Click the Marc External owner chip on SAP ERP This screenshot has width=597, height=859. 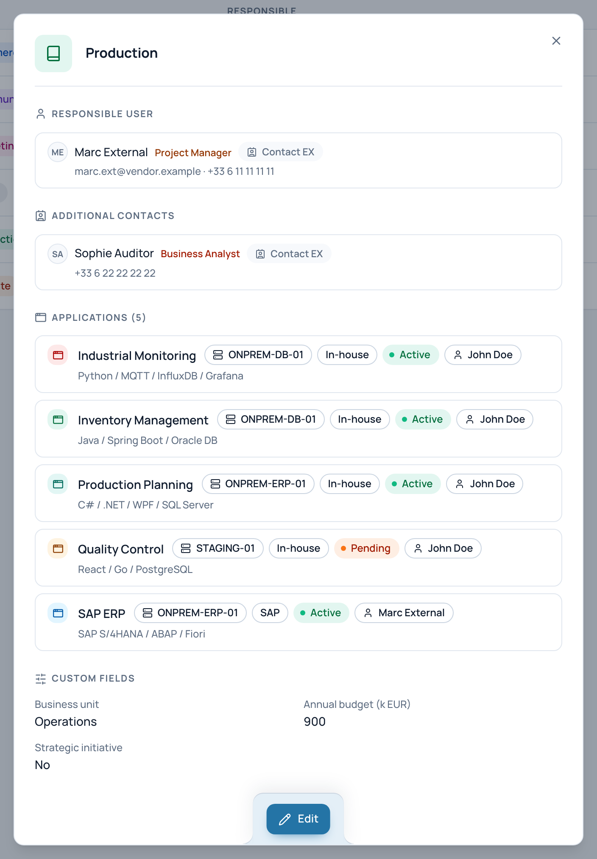tap(404, 613)
